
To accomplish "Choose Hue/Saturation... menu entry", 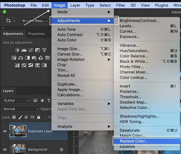I will point(147,51).
